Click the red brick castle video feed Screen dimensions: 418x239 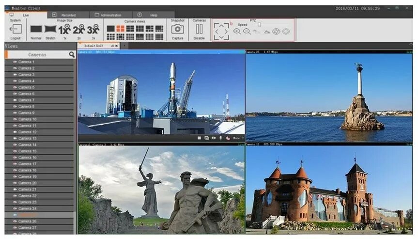329,190
